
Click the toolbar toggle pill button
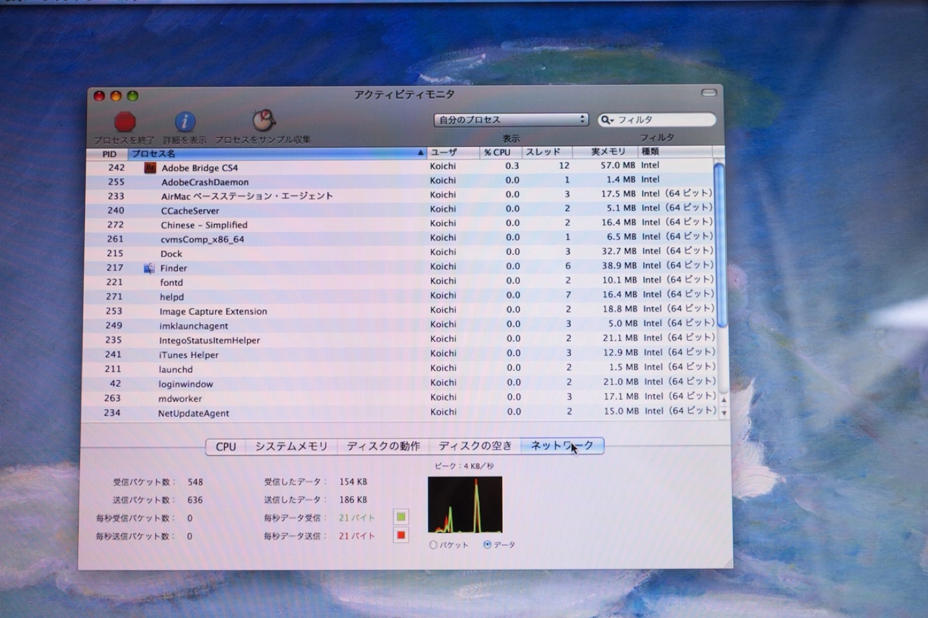709,93
